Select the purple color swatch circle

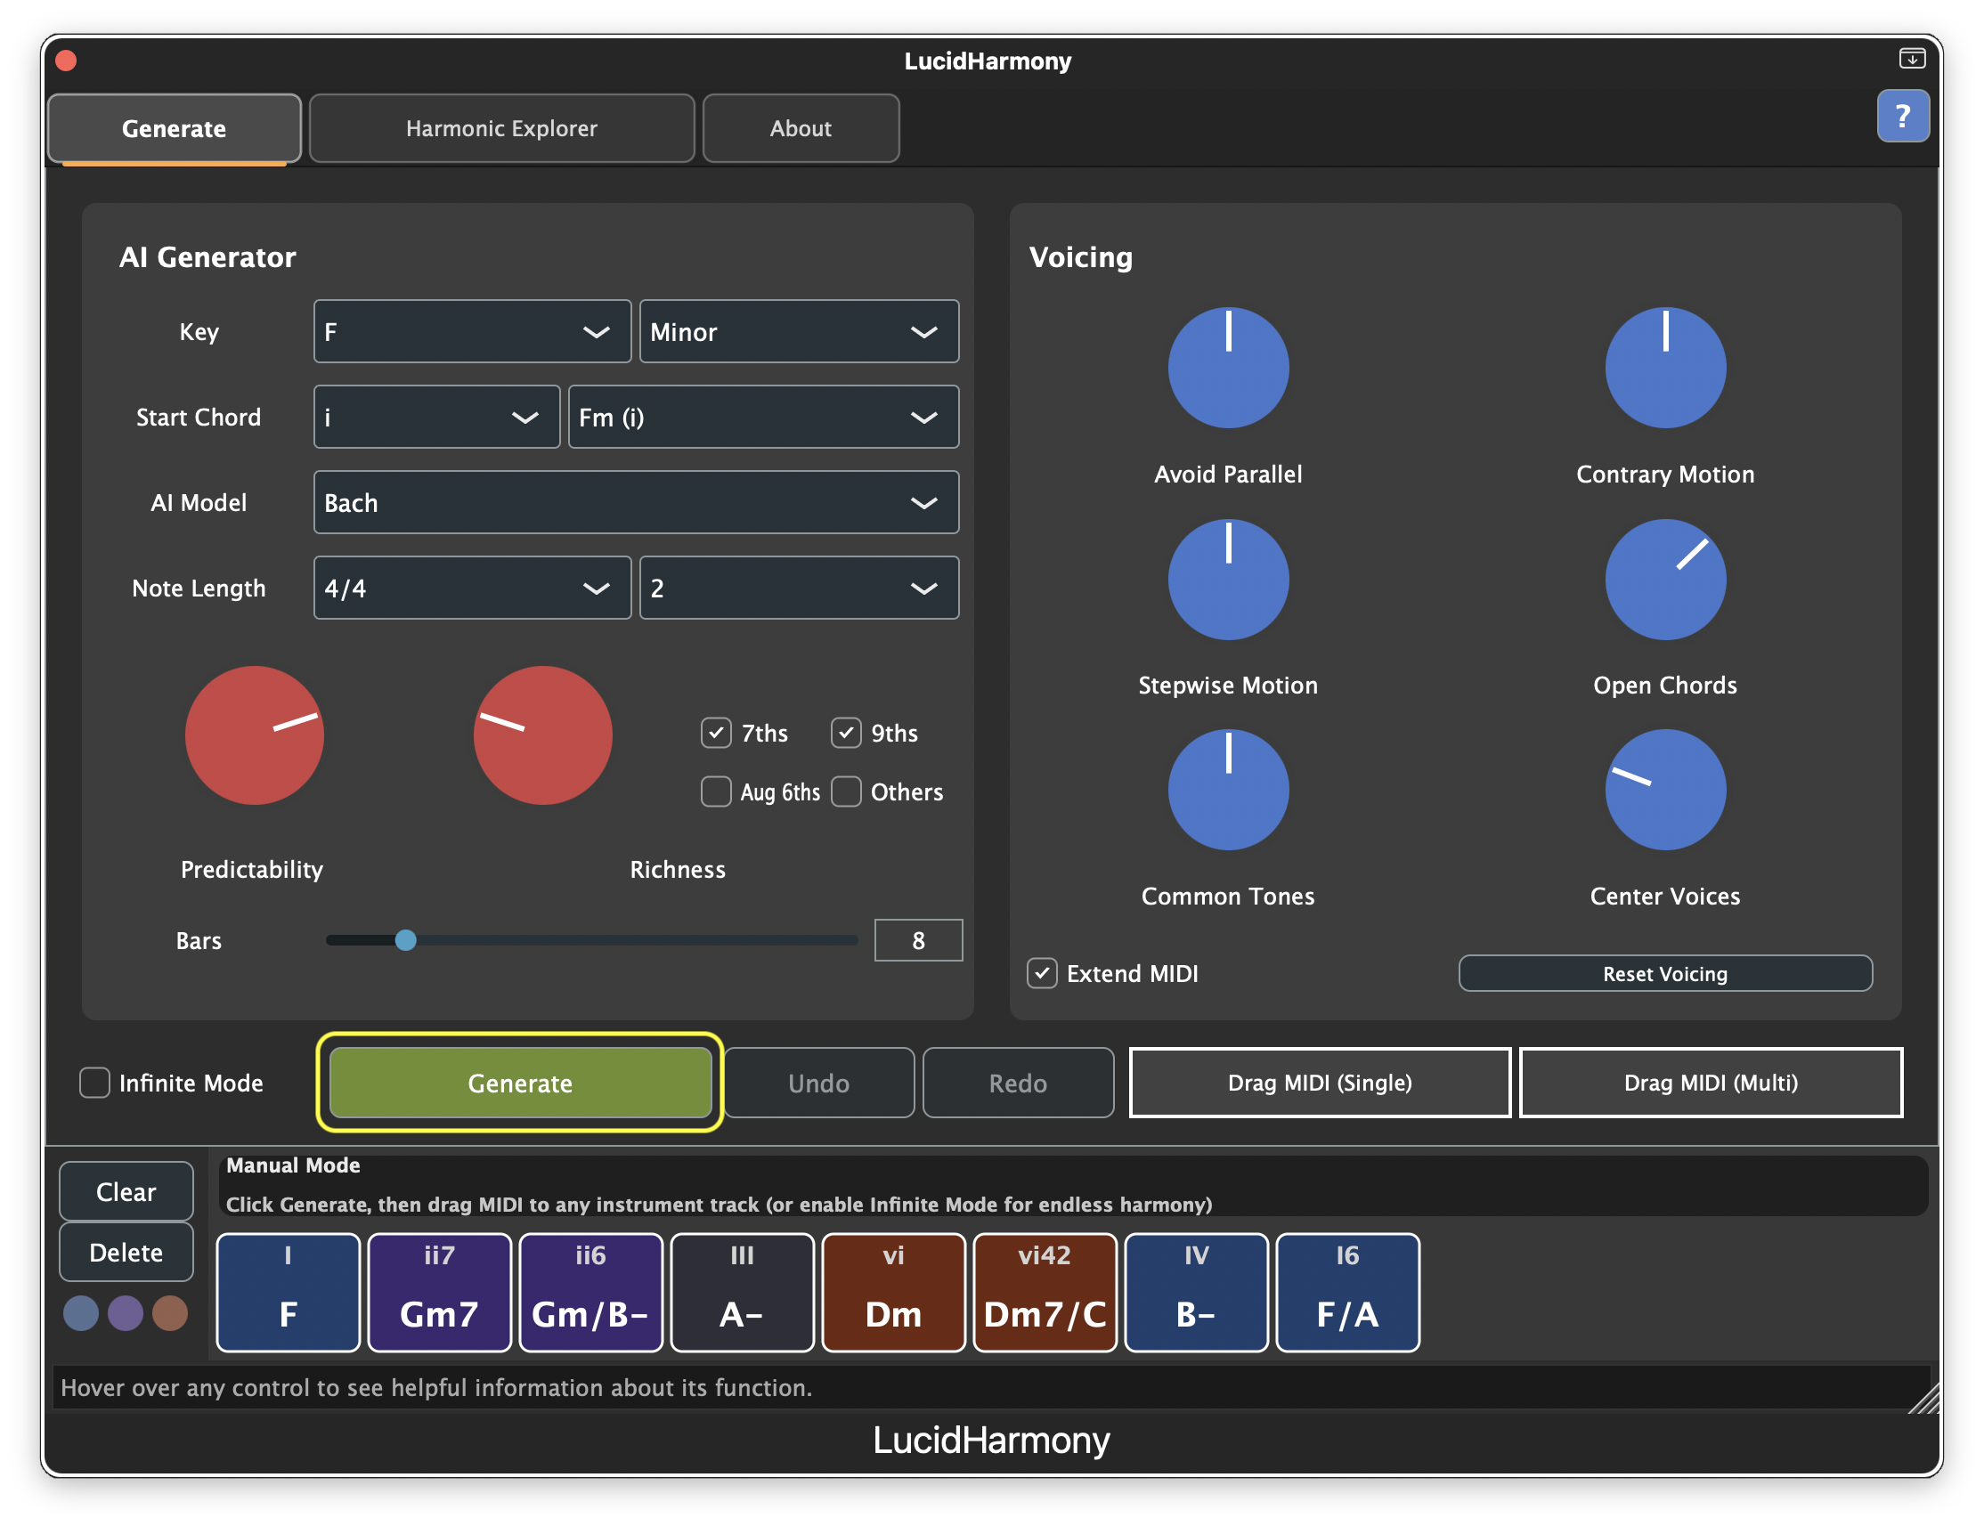pyautogui.click(x=126, y=1313)
